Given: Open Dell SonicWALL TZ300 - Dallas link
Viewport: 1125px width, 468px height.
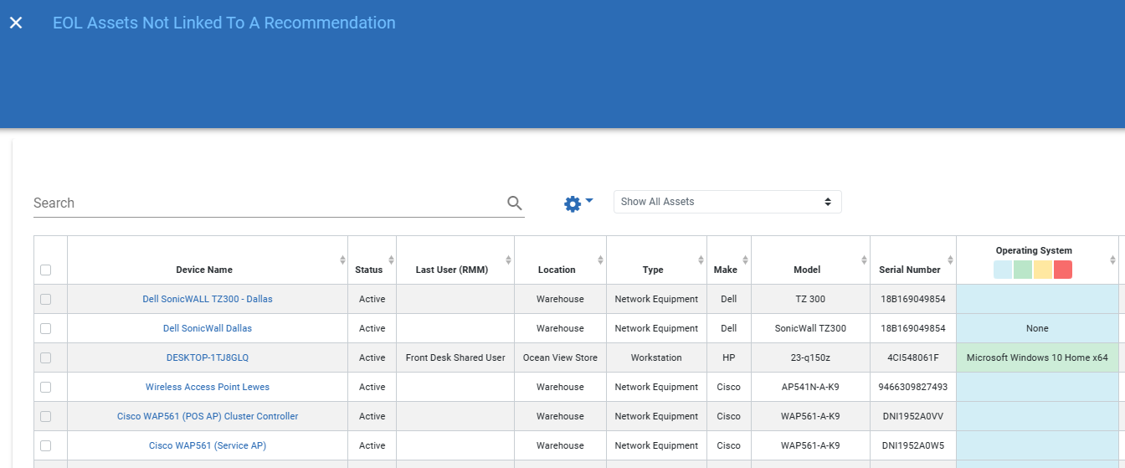Looking at the screenshot, I should pos(208,299).
